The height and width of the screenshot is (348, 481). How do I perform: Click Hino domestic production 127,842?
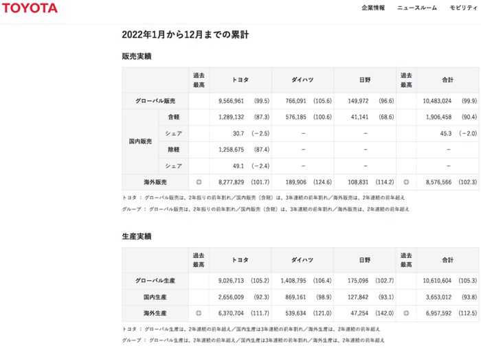click(x=358, y=297)
